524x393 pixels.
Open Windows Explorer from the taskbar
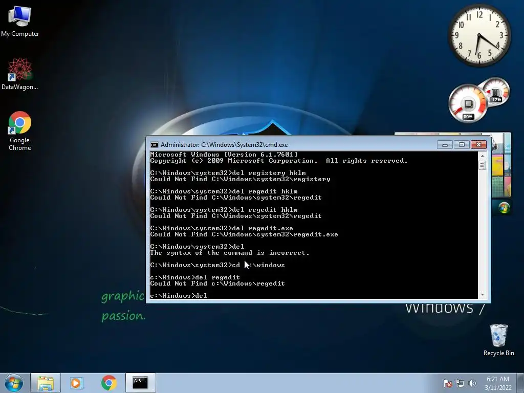click(x=46, y=383)
